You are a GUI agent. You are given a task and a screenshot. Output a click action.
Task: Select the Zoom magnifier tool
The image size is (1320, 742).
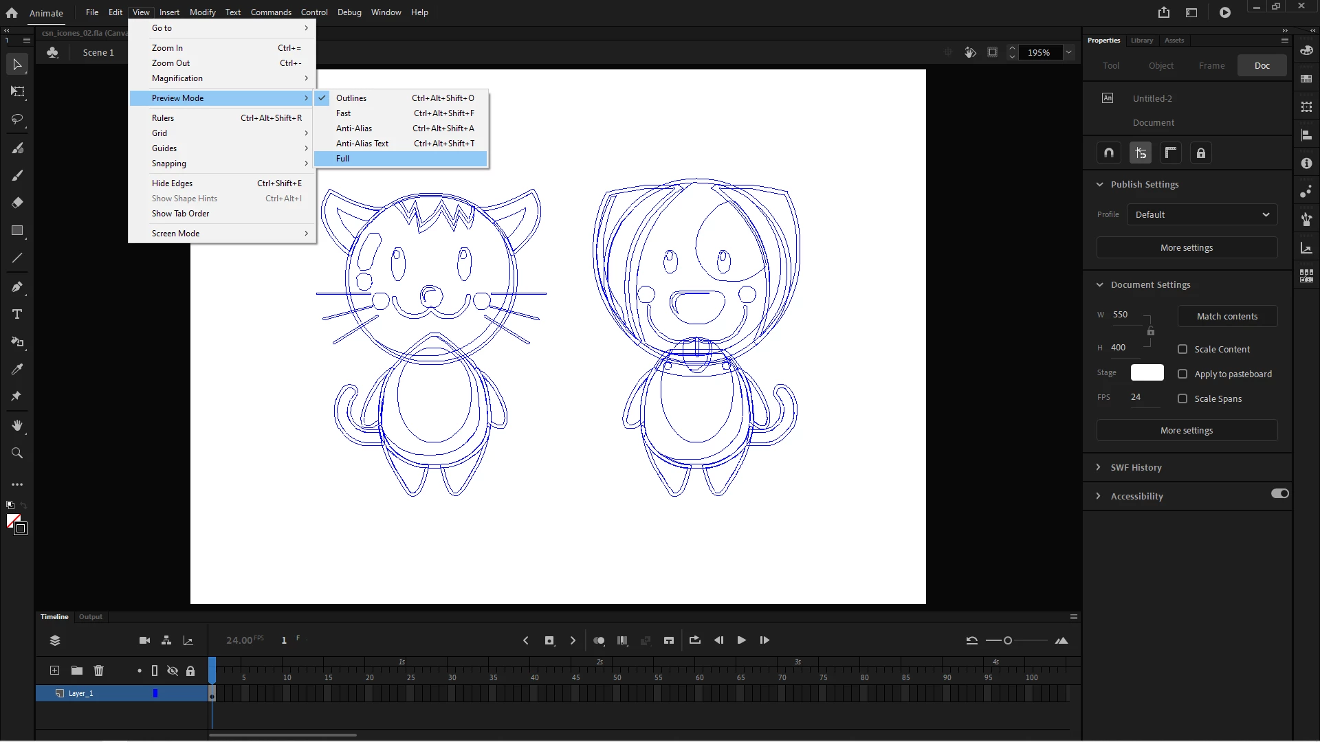[17, 453]
